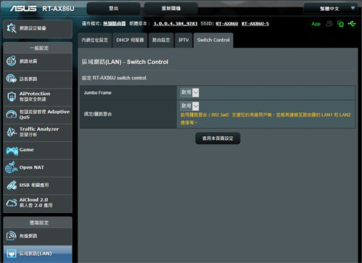Click the LAN - Switch Control heading
Screen dimensions: 362x263
[125, 62]
